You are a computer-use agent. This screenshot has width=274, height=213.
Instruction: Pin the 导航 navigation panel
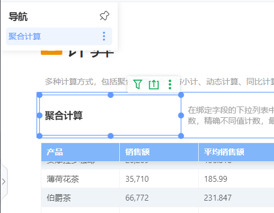pyautogui.click(x=104, y=16)
